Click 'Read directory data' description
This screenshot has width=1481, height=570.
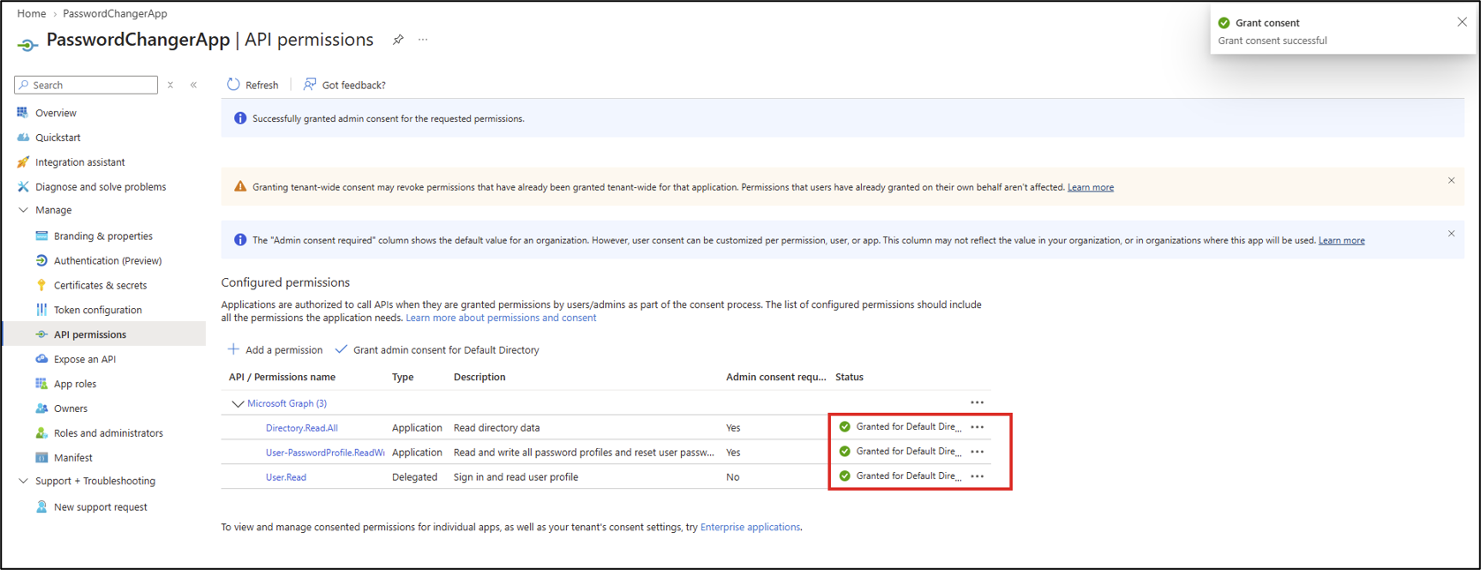tap(496, 428)
